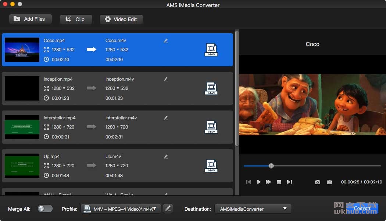Image resolution: width=386 pixels, height=221 pixels.
Task: Skip to next track in player
Action: click(x=290, y=182)
